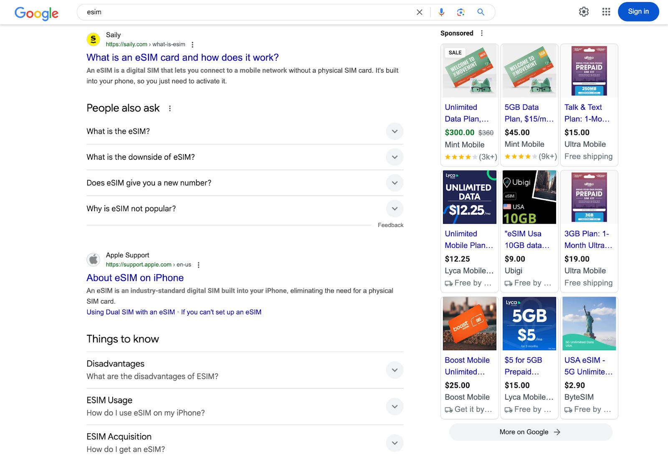Open Ultra Mobile 3GB prepaid image

click(589, 197)
